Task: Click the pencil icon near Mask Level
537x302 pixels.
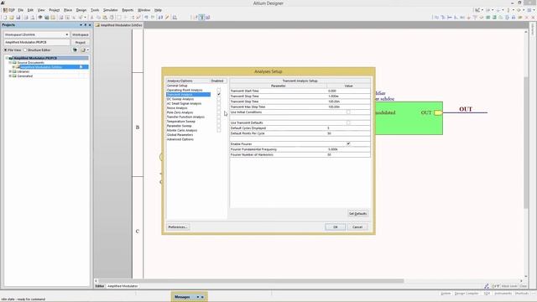Action: [487, 286]
